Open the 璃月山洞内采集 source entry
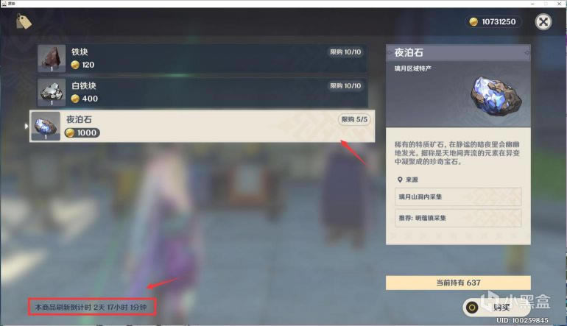The height and width of the screenshot is (326, 567). [457, 196]
